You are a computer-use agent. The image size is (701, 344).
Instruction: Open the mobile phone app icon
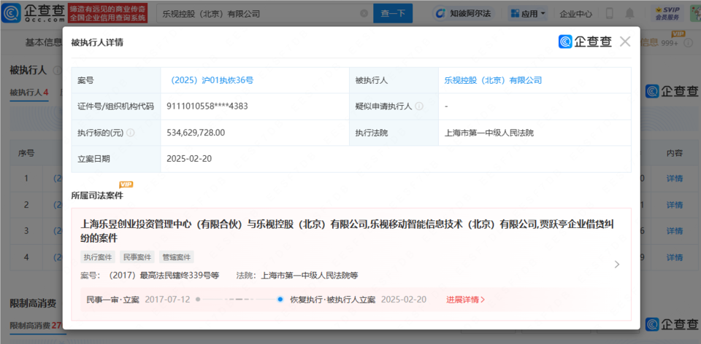click(609, 13)
